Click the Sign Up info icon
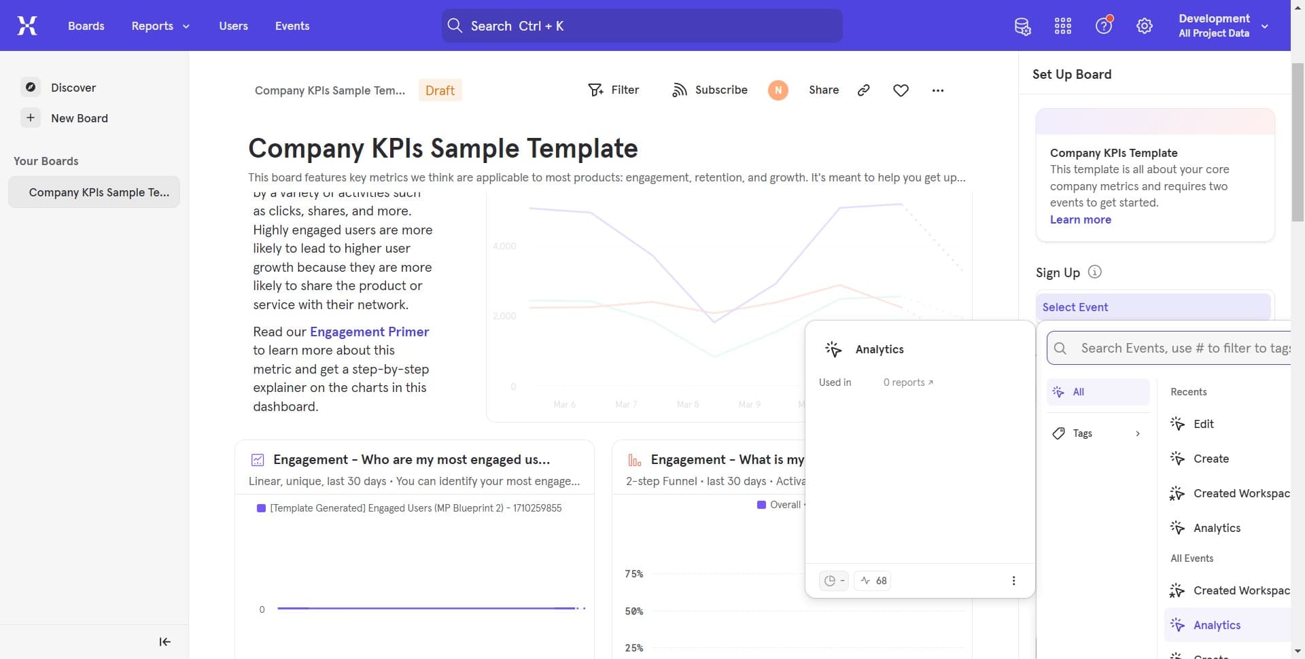This screenshot has width=1305, height=659. pos(1094,272)
